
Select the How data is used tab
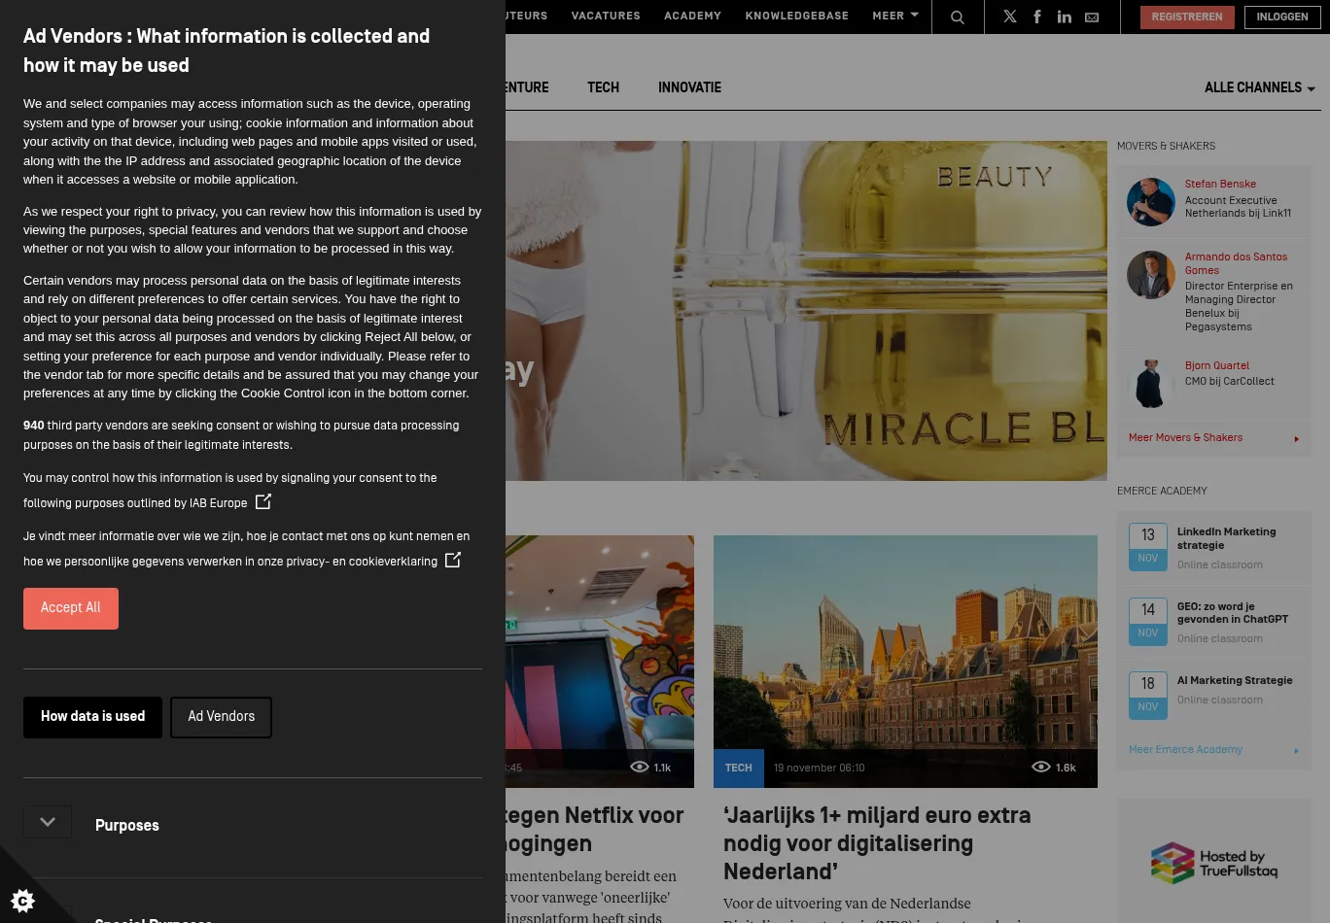click(92, 717)
